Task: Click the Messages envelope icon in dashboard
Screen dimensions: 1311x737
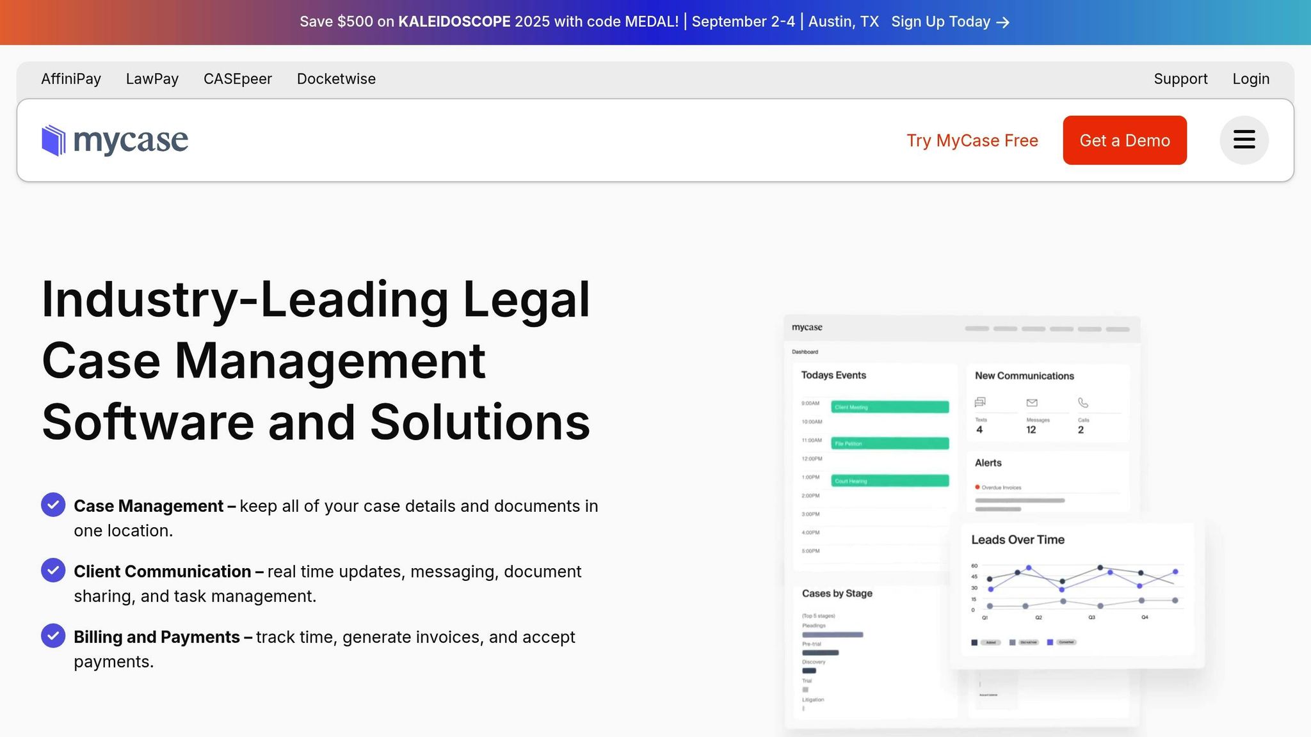Action: 1031,402
